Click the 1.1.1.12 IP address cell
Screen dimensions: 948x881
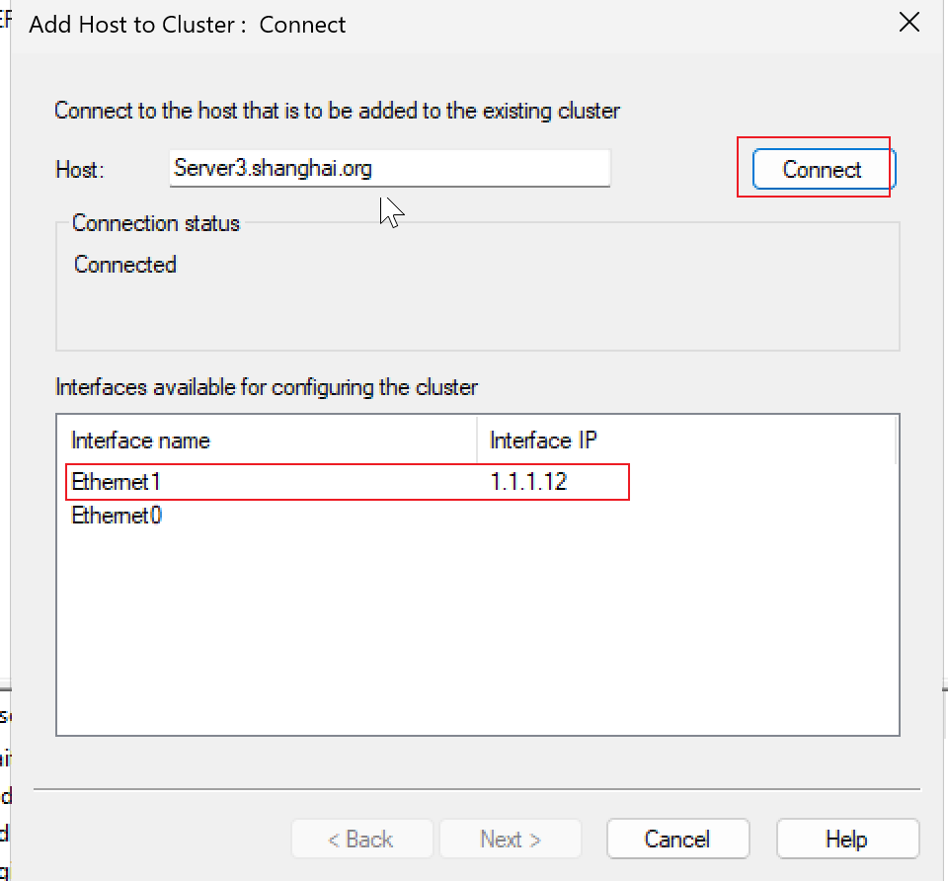528,482
